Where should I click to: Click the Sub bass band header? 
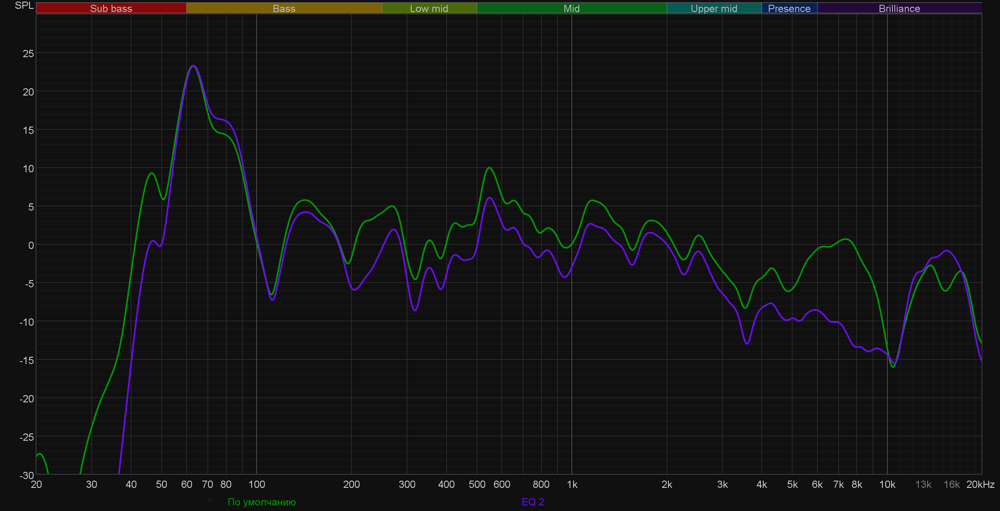tap(111, 8)
